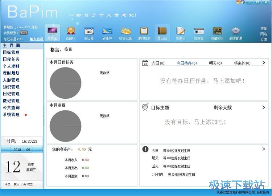
Task: Click the 明天 birthday friends row
Action: [171, 158]
